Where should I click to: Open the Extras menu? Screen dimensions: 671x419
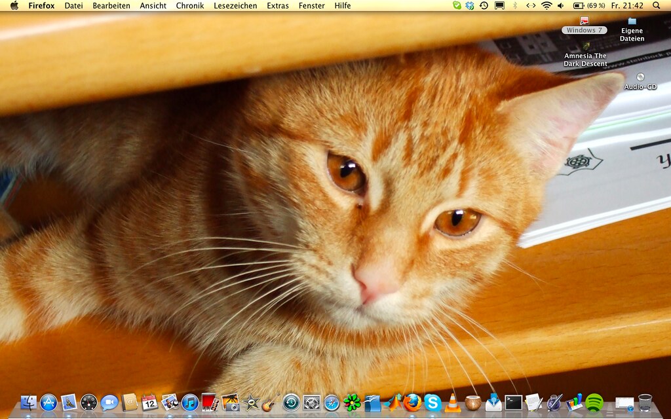[278, 5]
